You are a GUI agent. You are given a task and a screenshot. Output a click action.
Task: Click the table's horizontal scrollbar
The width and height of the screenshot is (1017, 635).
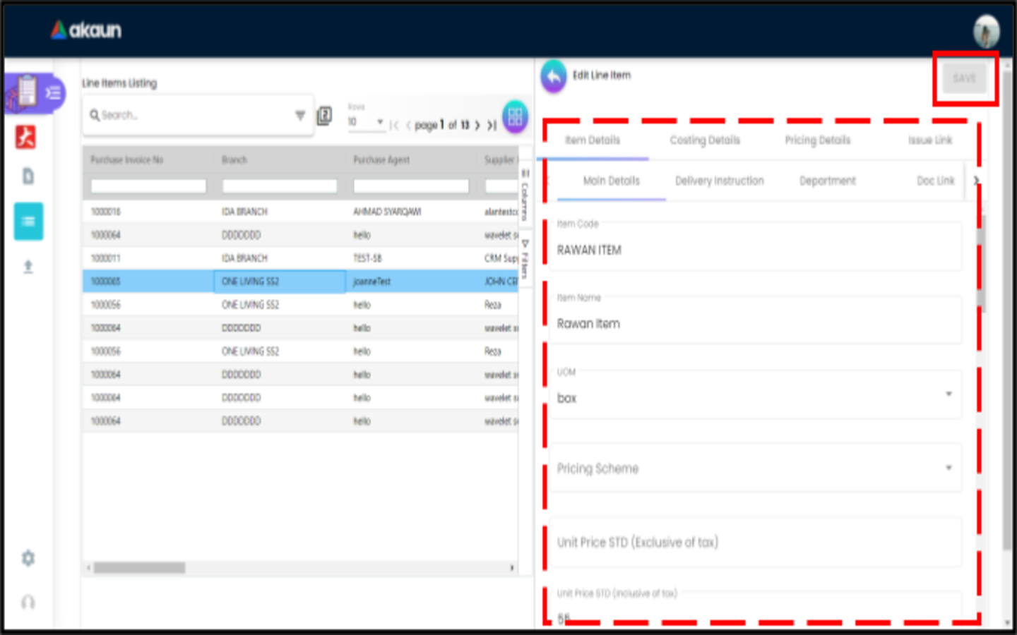click(140, 568)
